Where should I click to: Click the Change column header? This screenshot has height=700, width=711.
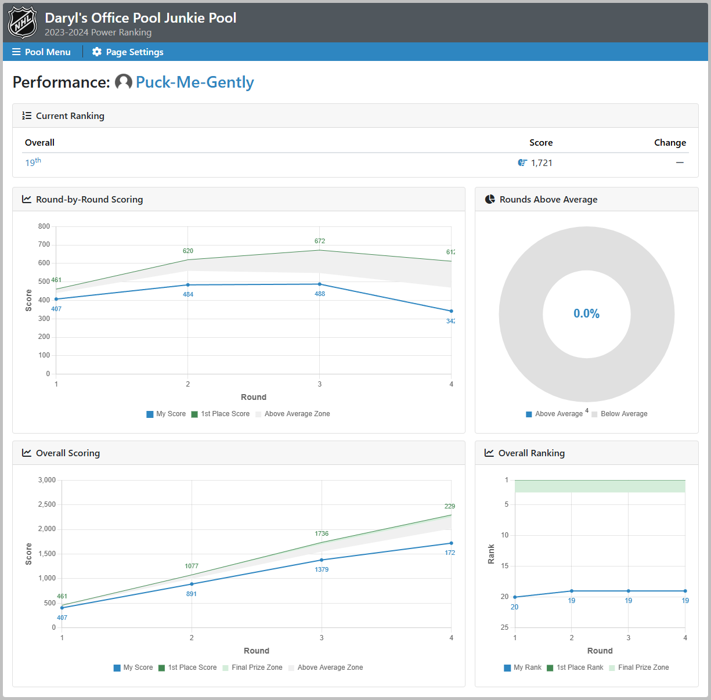click(670, 142)
